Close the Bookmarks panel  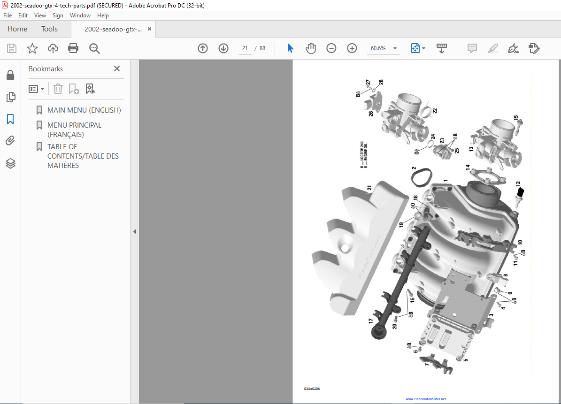point(117,69)
